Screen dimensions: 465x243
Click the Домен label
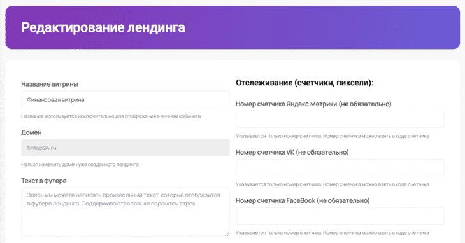point(31,132)
